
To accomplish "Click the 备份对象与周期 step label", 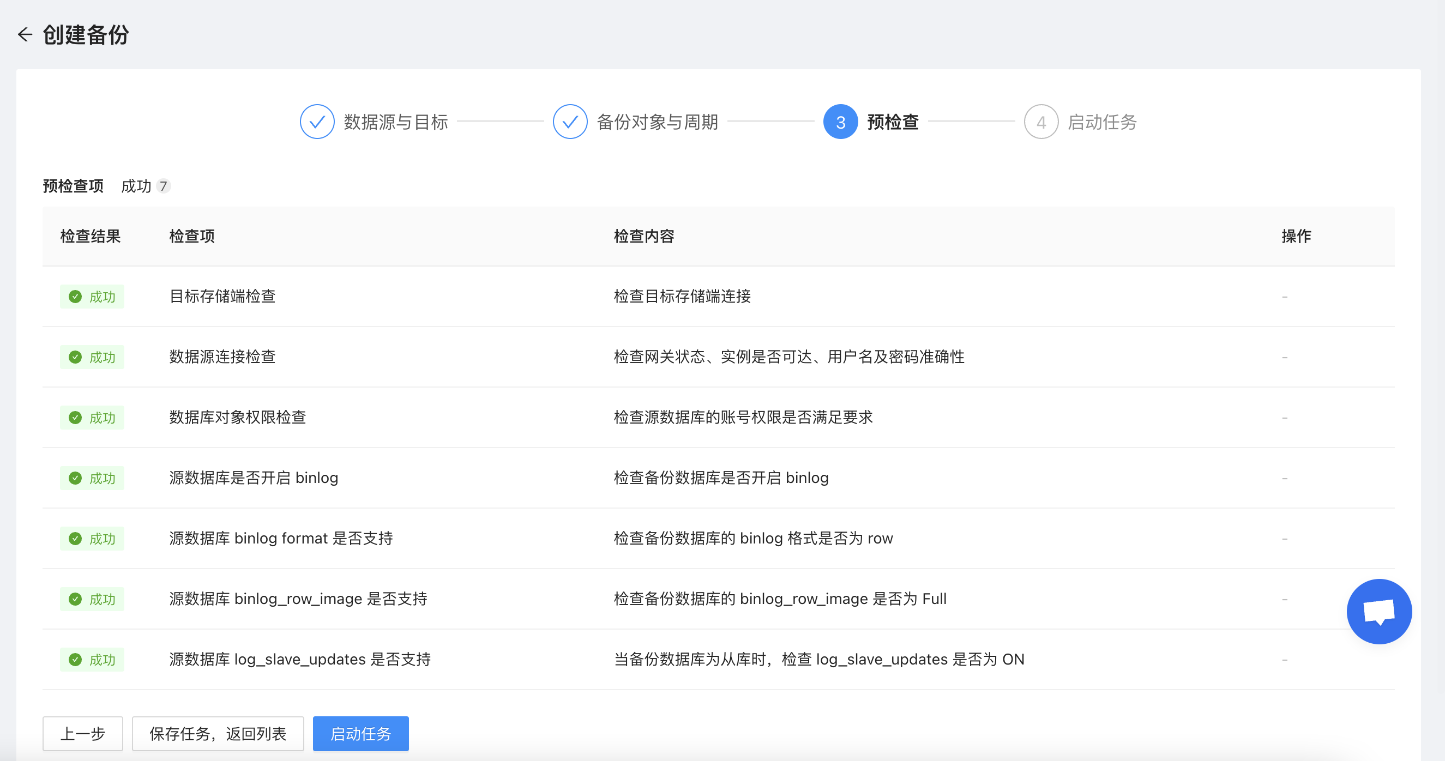I will coord(657,122).
